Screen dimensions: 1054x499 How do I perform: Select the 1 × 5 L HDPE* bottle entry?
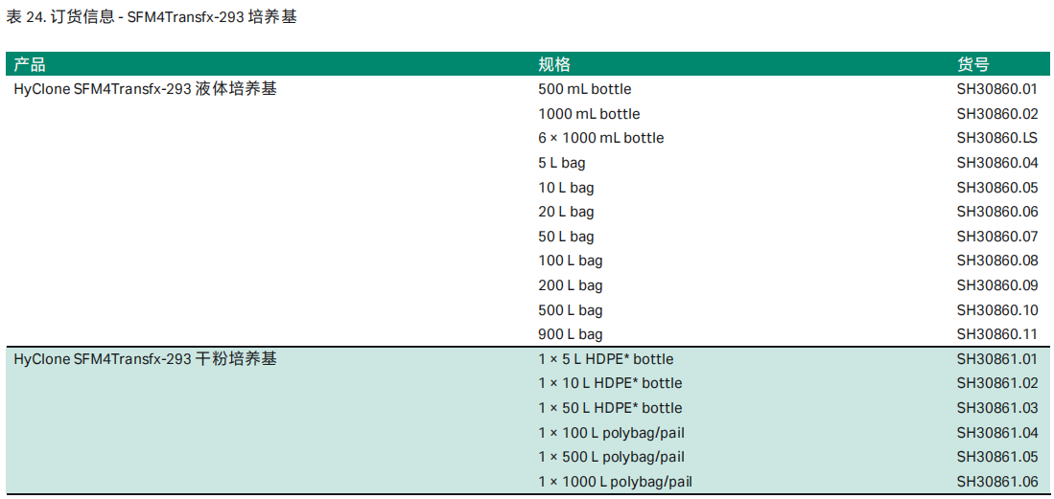[x=605, y=359]
